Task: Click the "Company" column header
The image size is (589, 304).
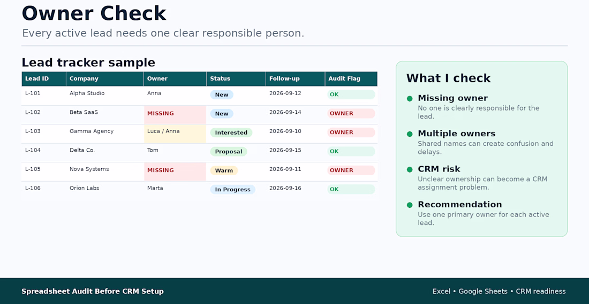Action: pos(105,79)
